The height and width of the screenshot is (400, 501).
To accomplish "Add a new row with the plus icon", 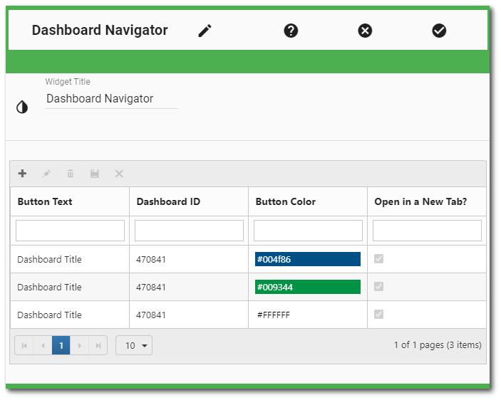I will click(22, 174).
